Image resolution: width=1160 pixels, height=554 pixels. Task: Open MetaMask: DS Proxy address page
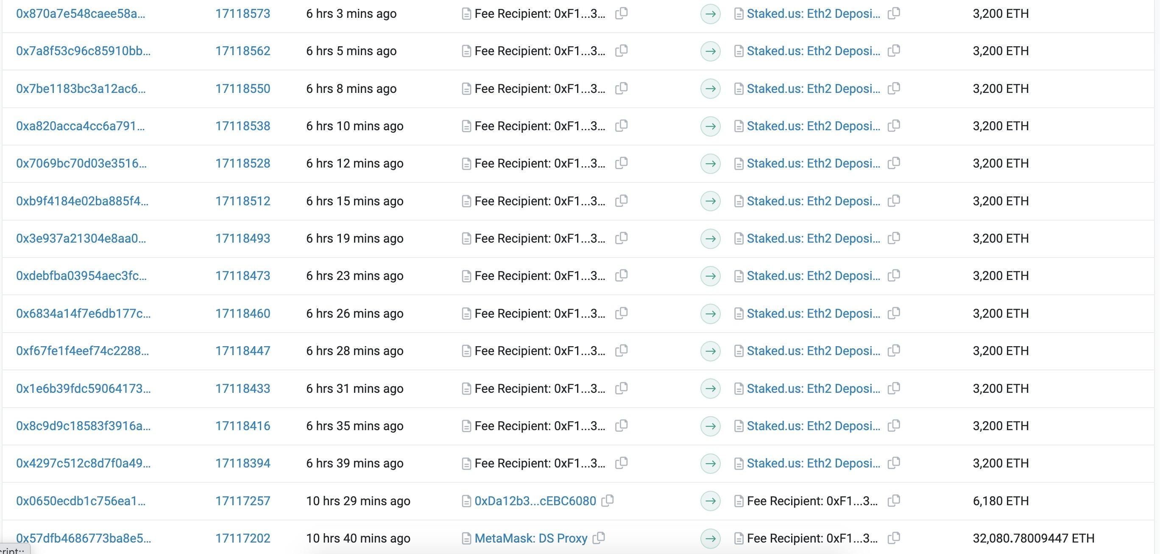tap(530, 538)
